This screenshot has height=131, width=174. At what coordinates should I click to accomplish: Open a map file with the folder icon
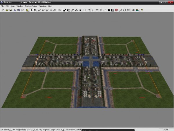[x=7, y=10]
